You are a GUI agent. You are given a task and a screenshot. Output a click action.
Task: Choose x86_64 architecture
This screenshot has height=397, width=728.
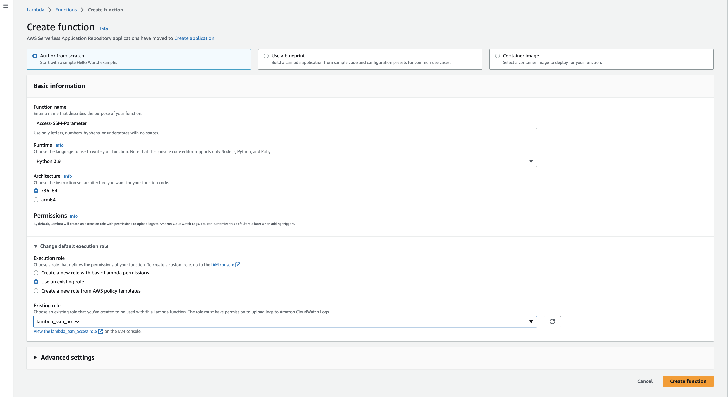point(36,191)
